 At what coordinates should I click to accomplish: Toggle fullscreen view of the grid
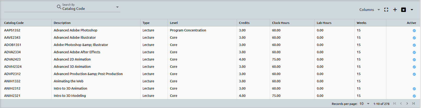point(386,10)
